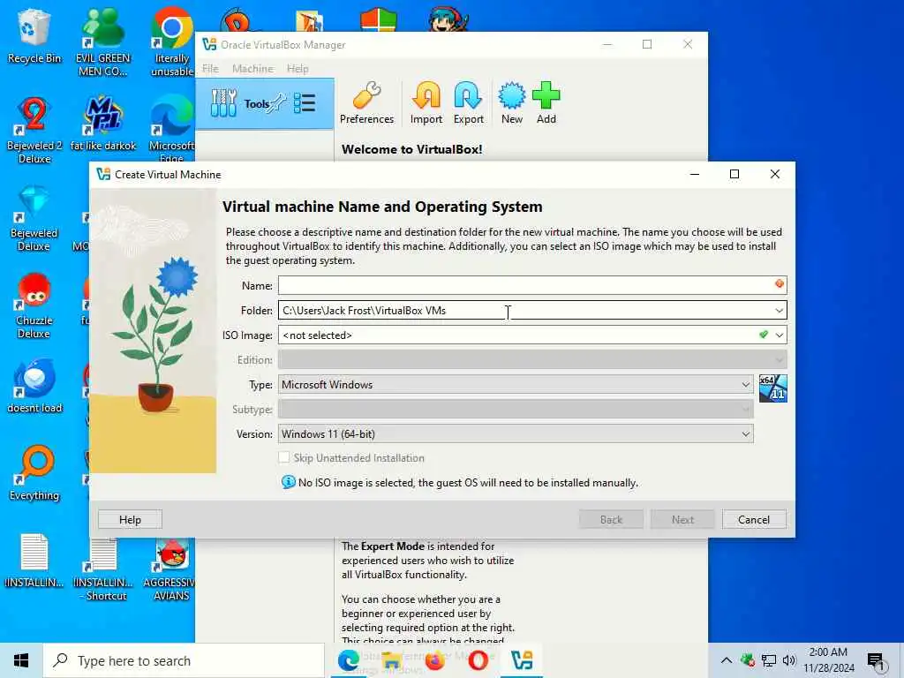Open Machine menu in VirtualBox Manager
Screen dimensions: 904x678
click(x=252, y=69)
